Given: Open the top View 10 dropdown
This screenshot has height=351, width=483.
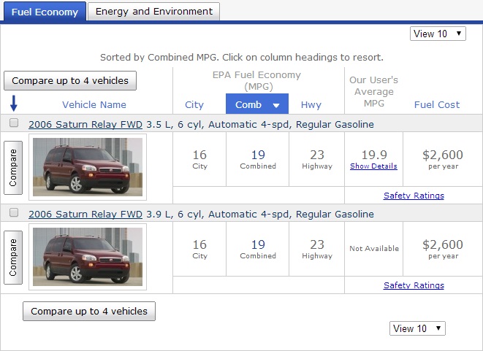Looking at the screenshot, I should [438, 34].
